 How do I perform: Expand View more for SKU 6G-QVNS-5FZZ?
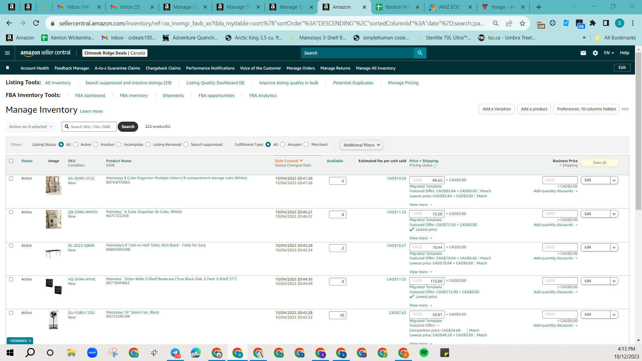click(x=421, y=205)
